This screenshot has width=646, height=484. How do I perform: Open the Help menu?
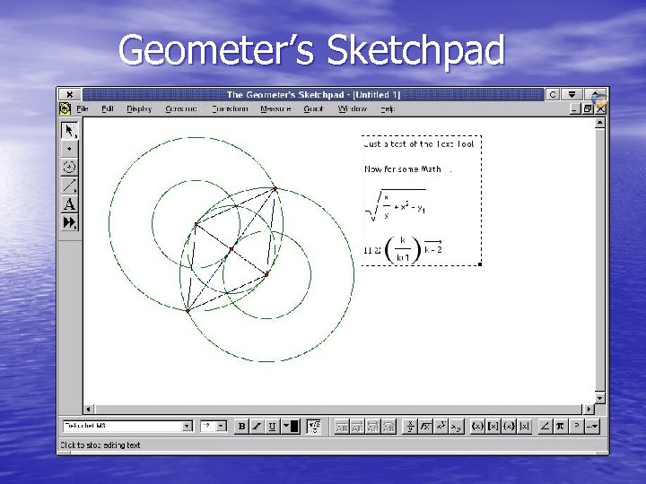pos(388,108)
